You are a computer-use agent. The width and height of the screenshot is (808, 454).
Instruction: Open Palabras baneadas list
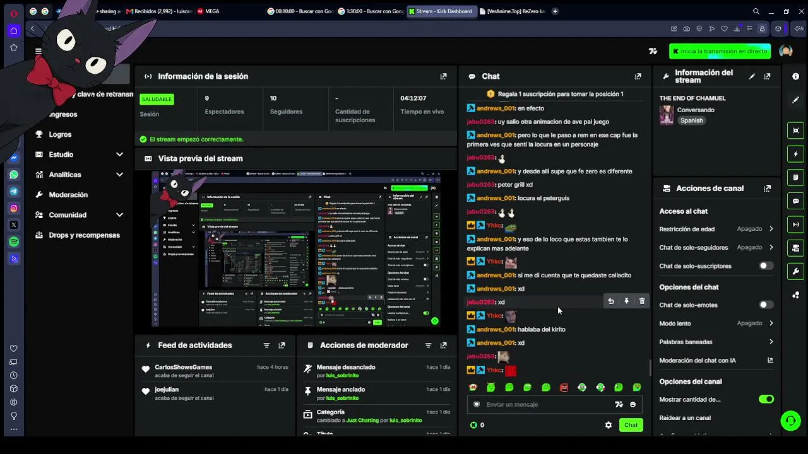(x=716, y=342)
